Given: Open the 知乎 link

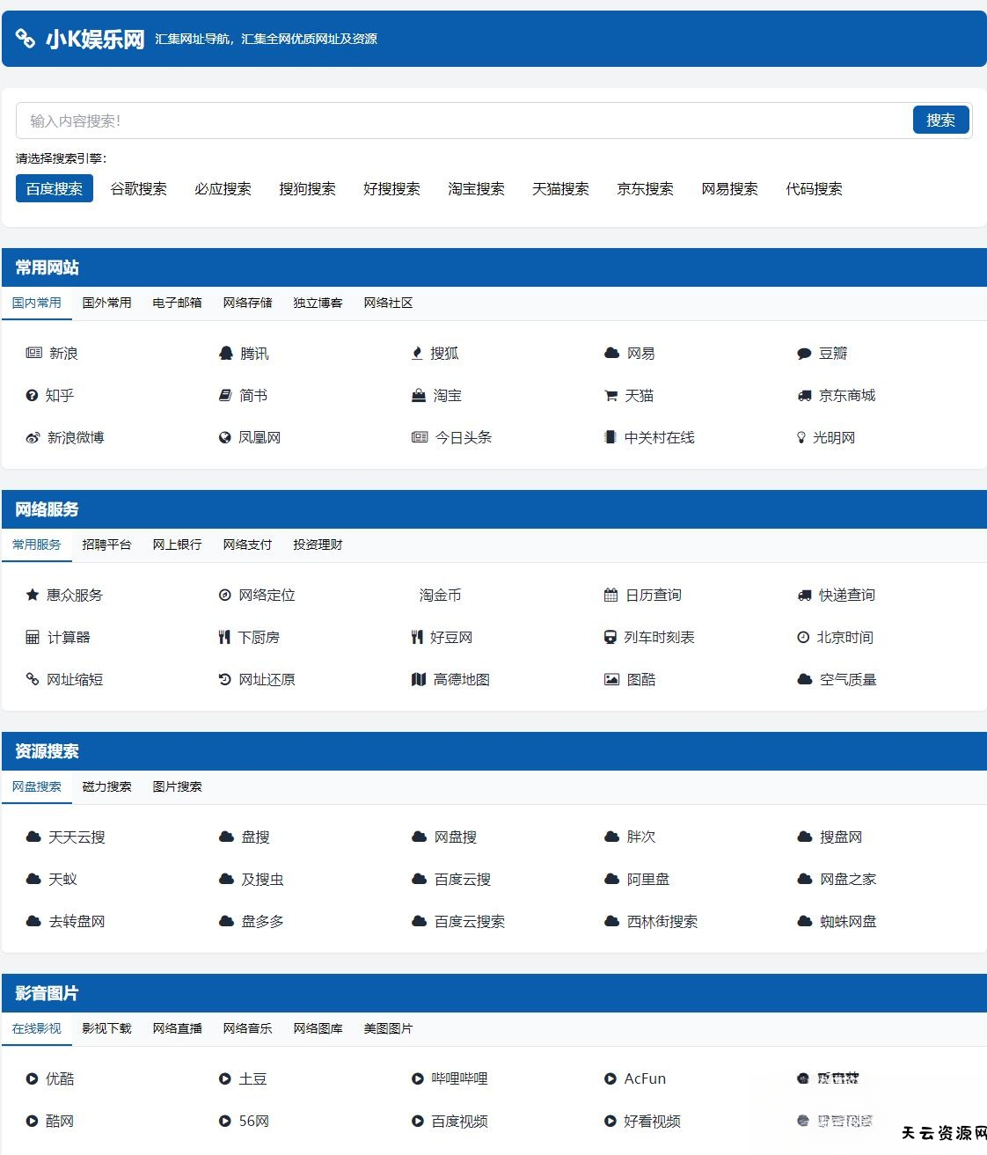Looking at the screenshot, I should pyautogui.click(x=59, y=396).
